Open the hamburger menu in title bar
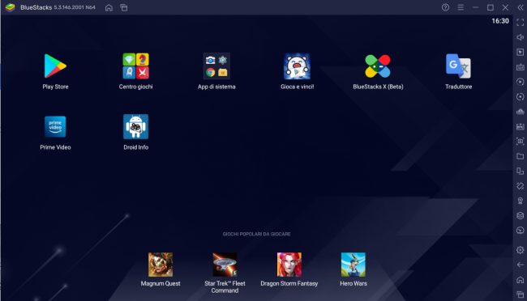Screen dimensions: 527x301 [461, 7]
